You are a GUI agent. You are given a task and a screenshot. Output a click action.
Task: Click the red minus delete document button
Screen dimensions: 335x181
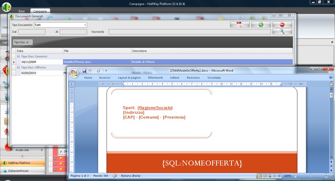(x=282, y=25)
